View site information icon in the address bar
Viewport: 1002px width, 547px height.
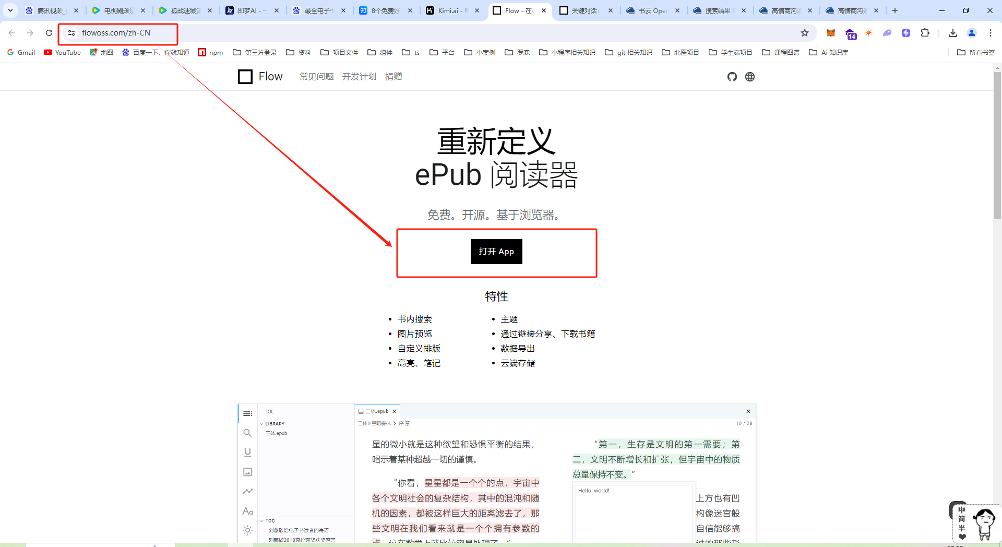click(x=71, y=33)
